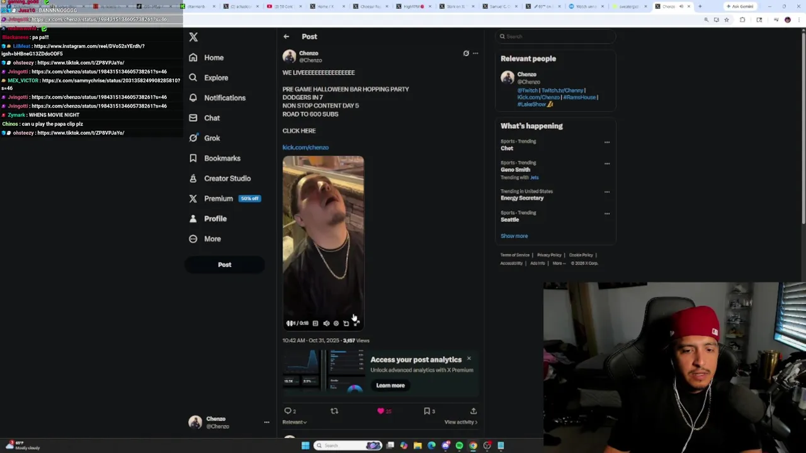Open Explore in X sidebar

[x=208, y=77]
